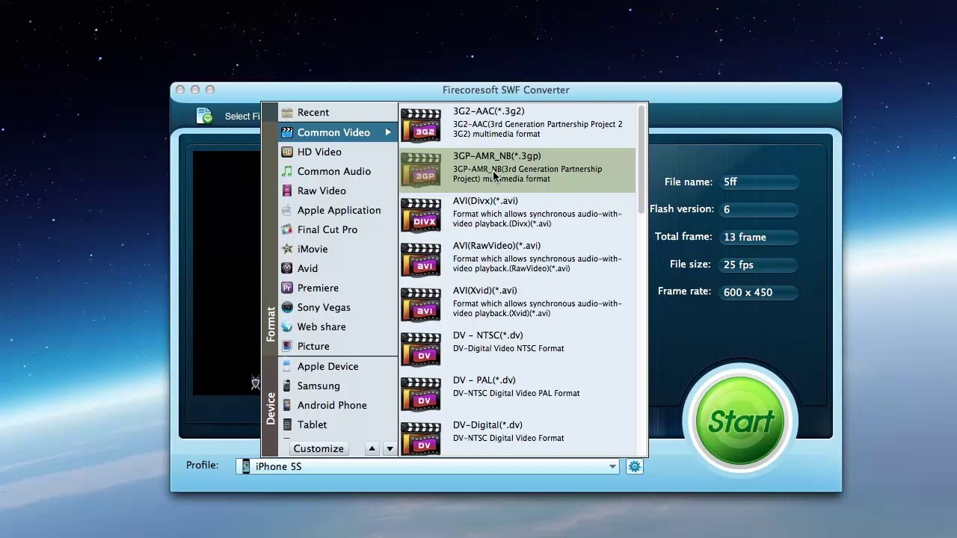Select the Apple Application category
Viewport: 957px width, 538px height.
338,210
